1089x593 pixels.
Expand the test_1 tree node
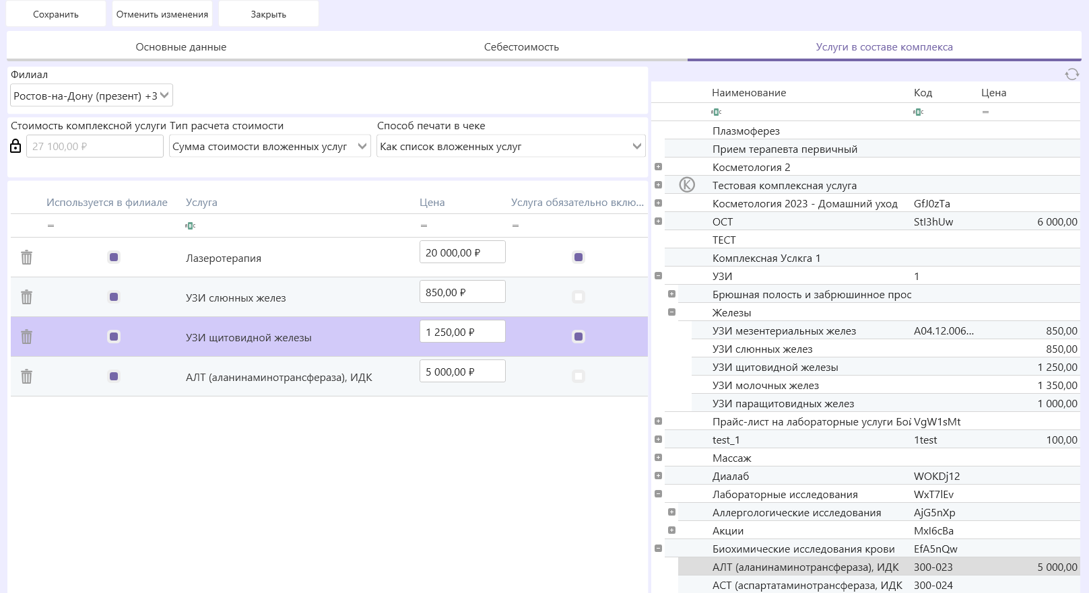point(659,439)
